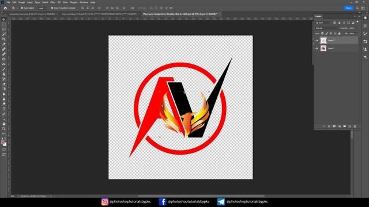Toggle lock image pixels brush icon

pos(327,33)
